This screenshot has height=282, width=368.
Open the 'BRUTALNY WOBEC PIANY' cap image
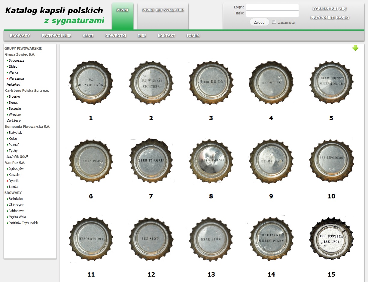[271, 239]
